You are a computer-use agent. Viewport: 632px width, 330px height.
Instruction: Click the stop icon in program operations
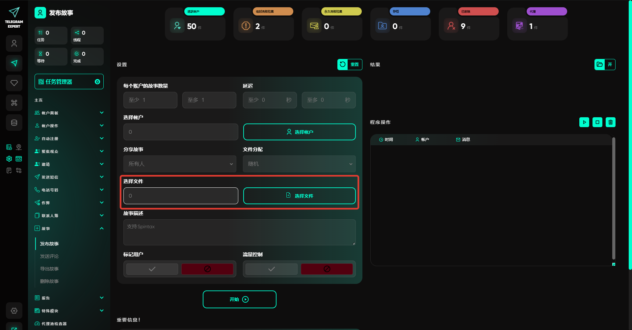597,122
